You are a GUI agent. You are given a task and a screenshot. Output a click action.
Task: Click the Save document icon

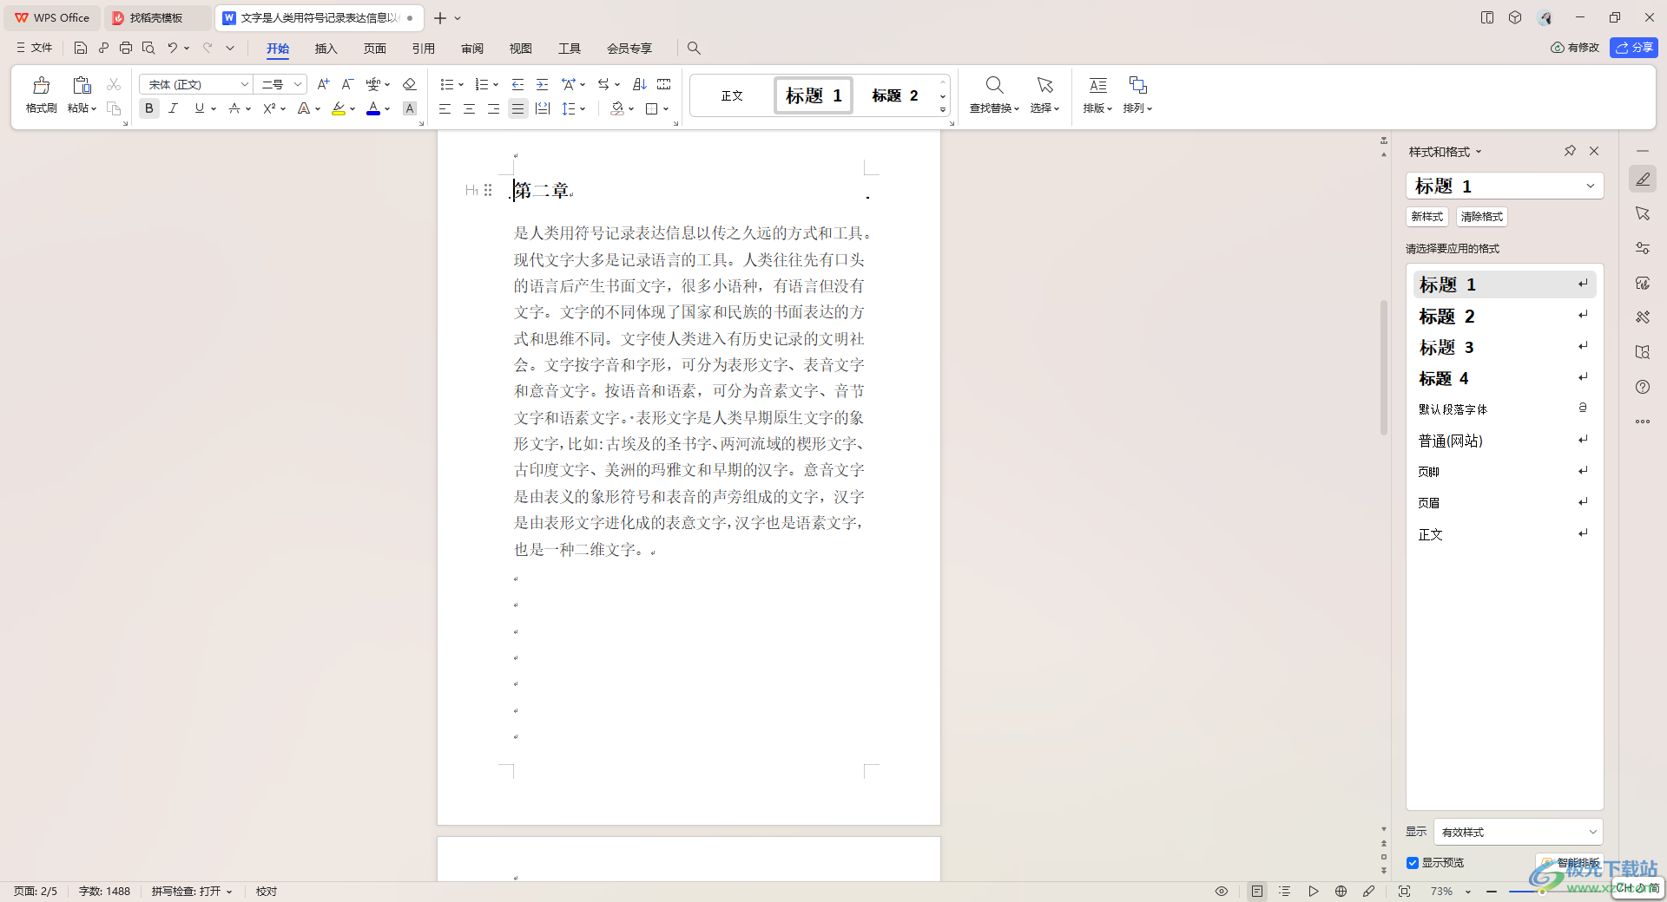click(x=81, y=48)
